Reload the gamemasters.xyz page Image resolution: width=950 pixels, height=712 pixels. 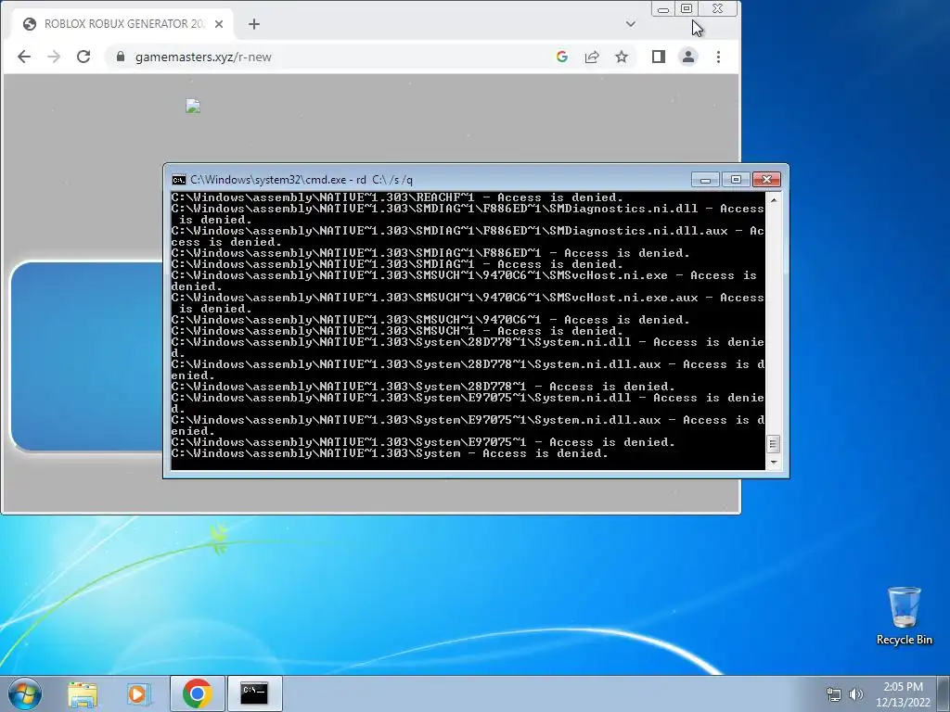pos(83,57)
